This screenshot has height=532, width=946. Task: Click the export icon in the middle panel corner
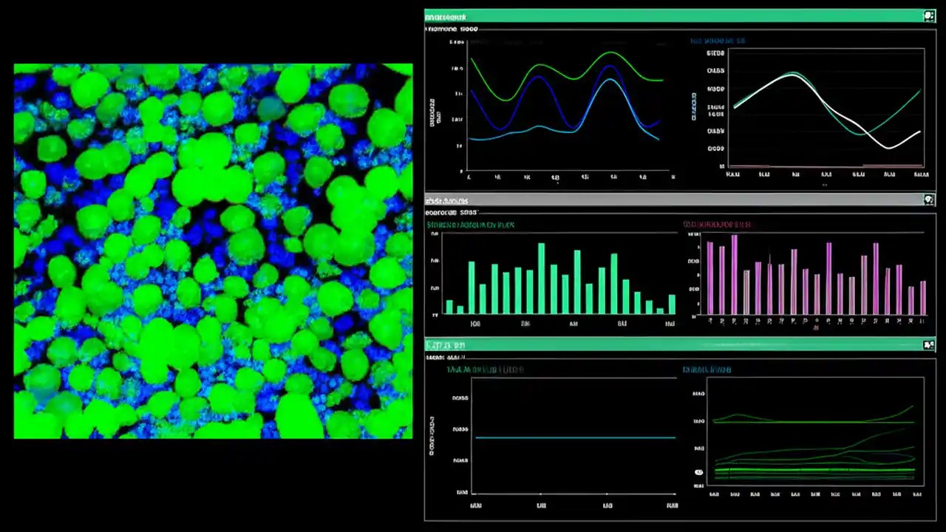tap(929, 199)
